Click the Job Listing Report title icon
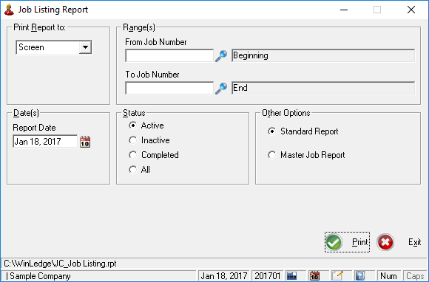 tap(9, 10)
